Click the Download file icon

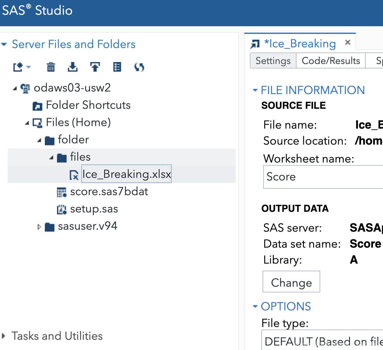(x=73, y=67)
